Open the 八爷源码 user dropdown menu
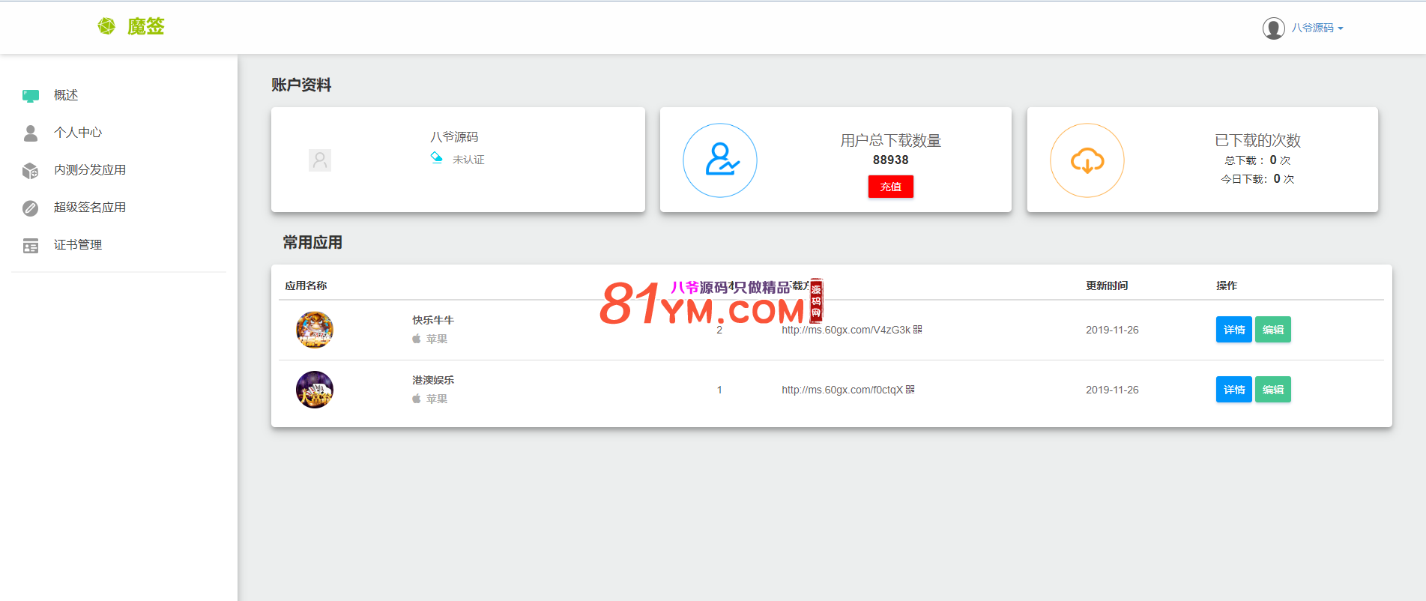This screenshot has height=601, width=1426. pyautogui.click(x=1317, y=28)
